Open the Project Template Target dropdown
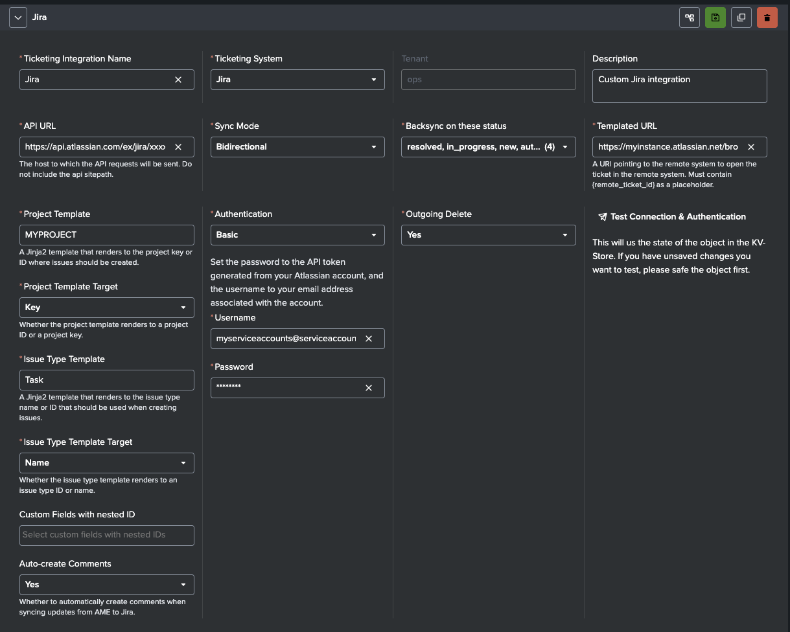The width and height of the screenshot is (790, 632). 184,307
